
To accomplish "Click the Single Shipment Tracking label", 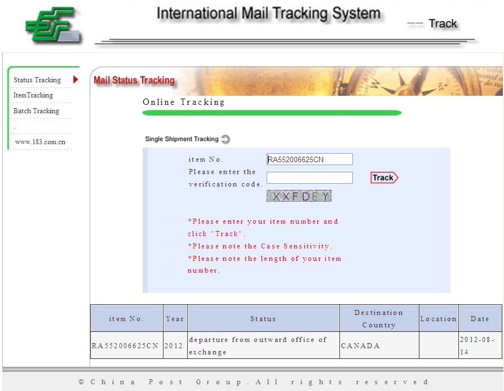I will 182,139.
